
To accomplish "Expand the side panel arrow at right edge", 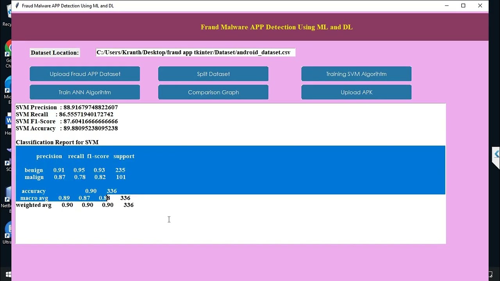I will point(496,155).
